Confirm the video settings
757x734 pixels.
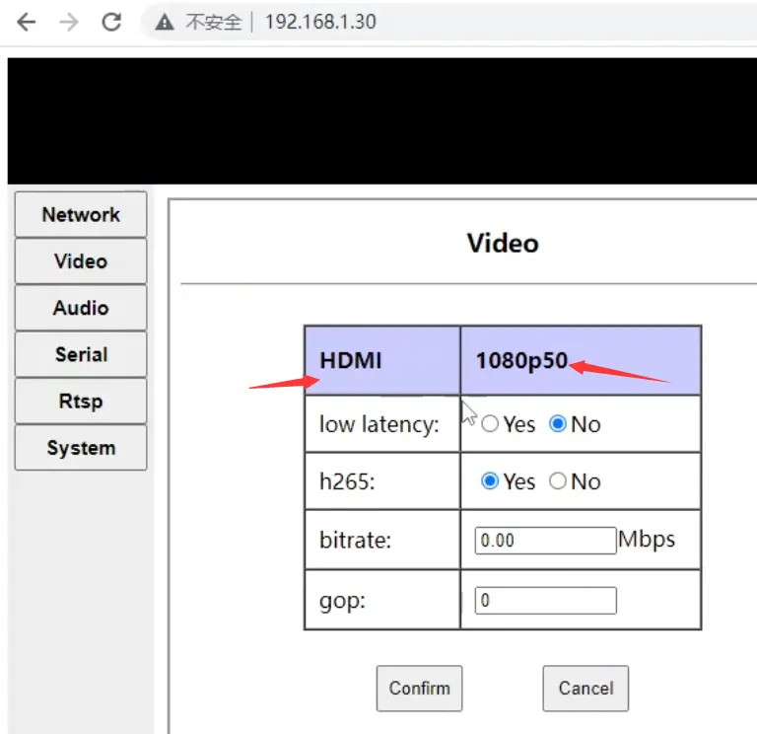point(419,688)
